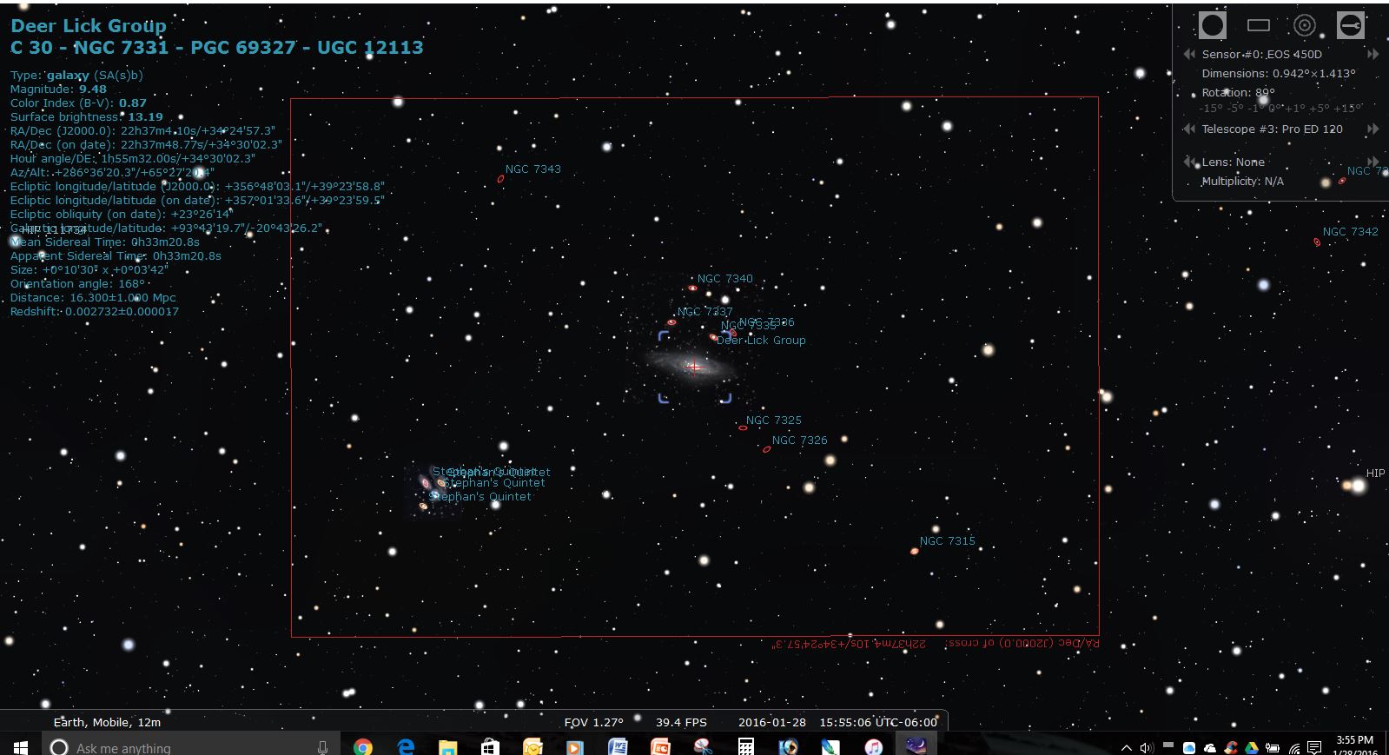The height and width of the screenshot is (755, 1389).
Task: Select NGC 7326 galaxy label
Action: 799,440
